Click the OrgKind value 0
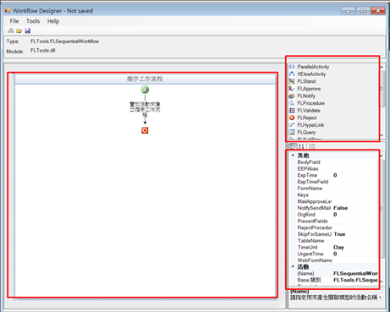The width and height of the screenshot is (390, 312). (355, 215)
